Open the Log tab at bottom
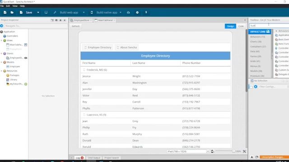The height and width of the screenshot is (162, 289). click(x=80, y=158)
